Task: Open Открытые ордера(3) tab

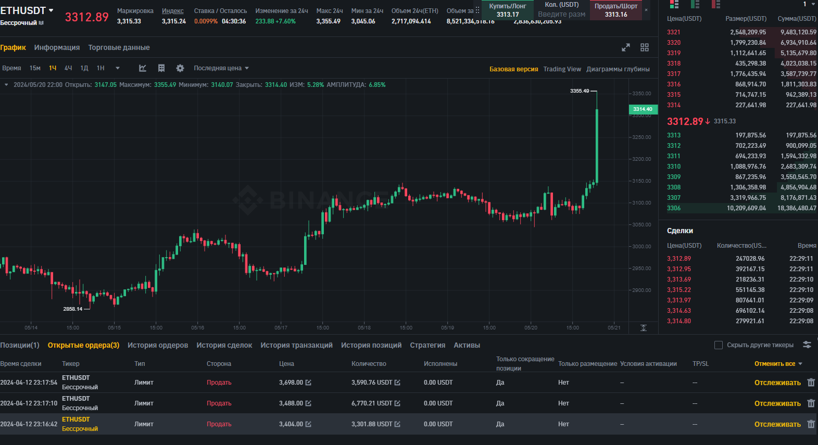Action: click(83, 345)
